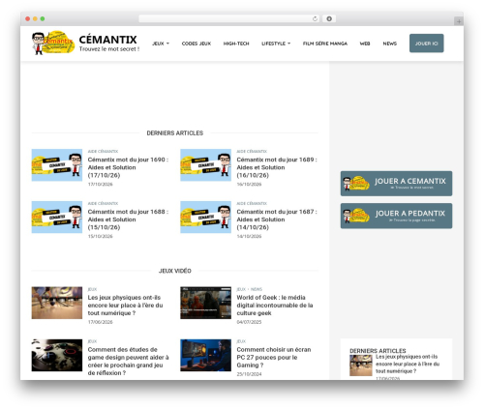Click the Cémantix logo mascot image
The height and width of the screenshot is (409, 484).
pos(53,43)
